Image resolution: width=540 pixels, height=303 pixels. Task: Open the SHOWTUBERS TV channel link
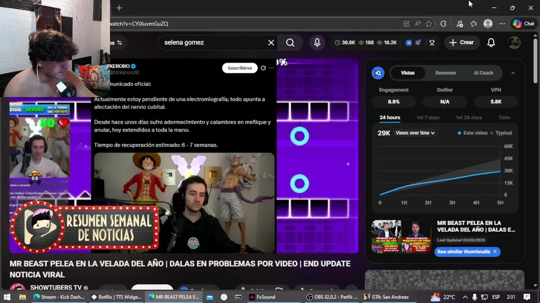pyautogui.click(x=56, y=287)
